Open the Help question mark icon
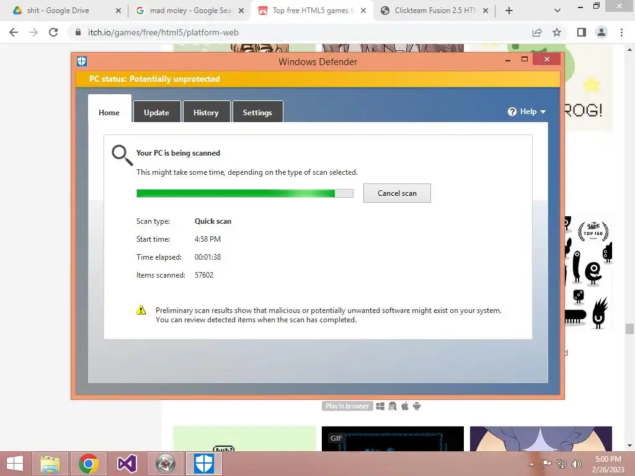 tap(512, 112)
